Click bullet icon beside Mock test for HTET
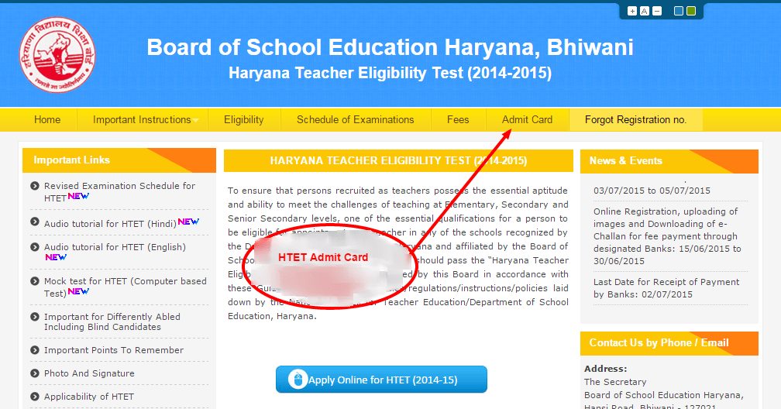This screenshot has width=781, height=409. click(x=34, y=281)
